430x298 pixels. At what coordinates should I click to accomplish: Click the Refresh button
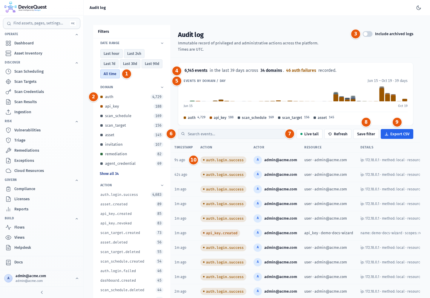point(338,134)
